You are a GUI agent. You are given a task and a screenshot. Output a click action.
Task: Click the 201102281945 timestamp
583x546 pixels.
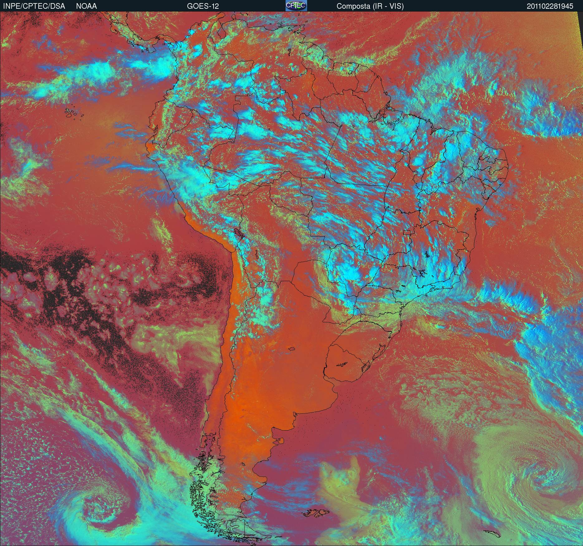coord(550,6)
